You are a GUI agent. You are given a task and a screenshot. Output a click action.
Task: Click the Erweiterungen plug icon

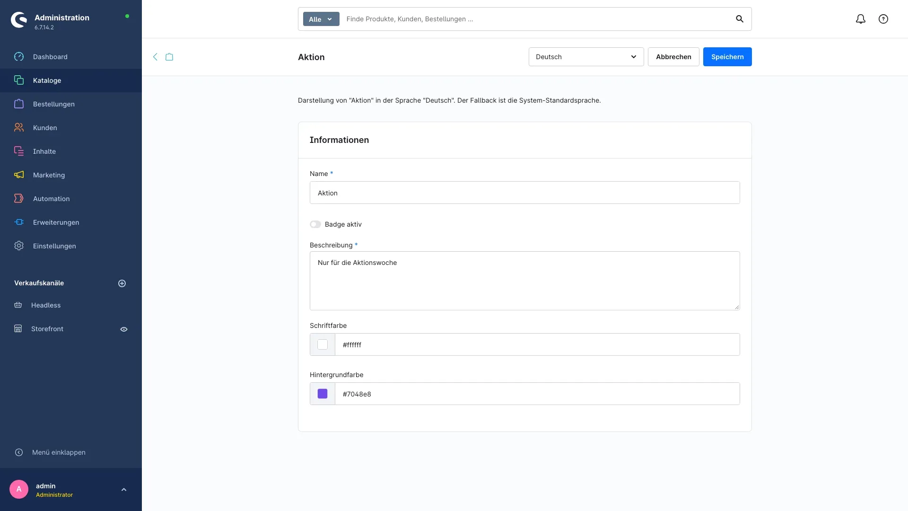tap(19, 222)
